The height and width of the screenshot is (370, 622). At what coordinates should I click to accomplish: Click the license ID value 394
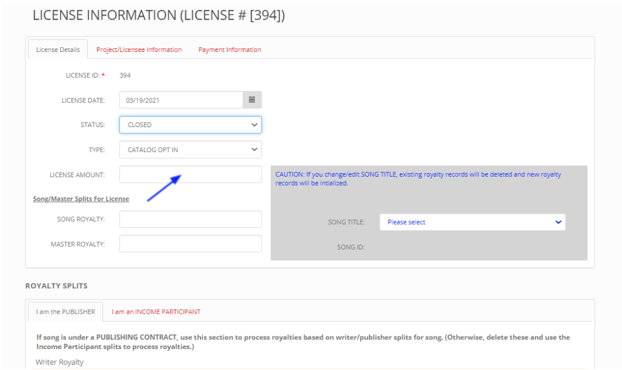[125, 75]
